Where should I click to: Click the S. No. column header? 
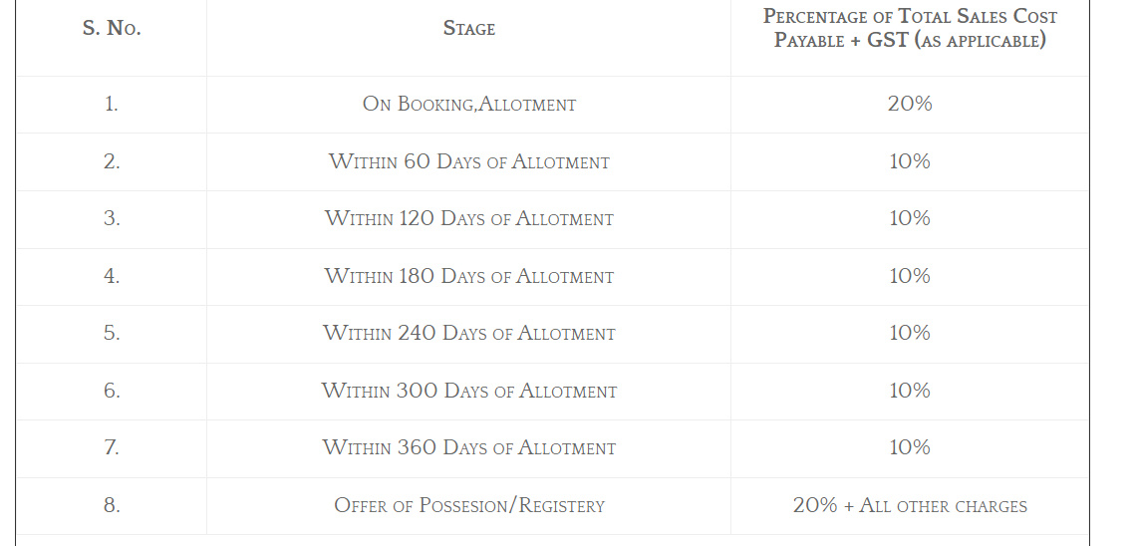(112, 29)
